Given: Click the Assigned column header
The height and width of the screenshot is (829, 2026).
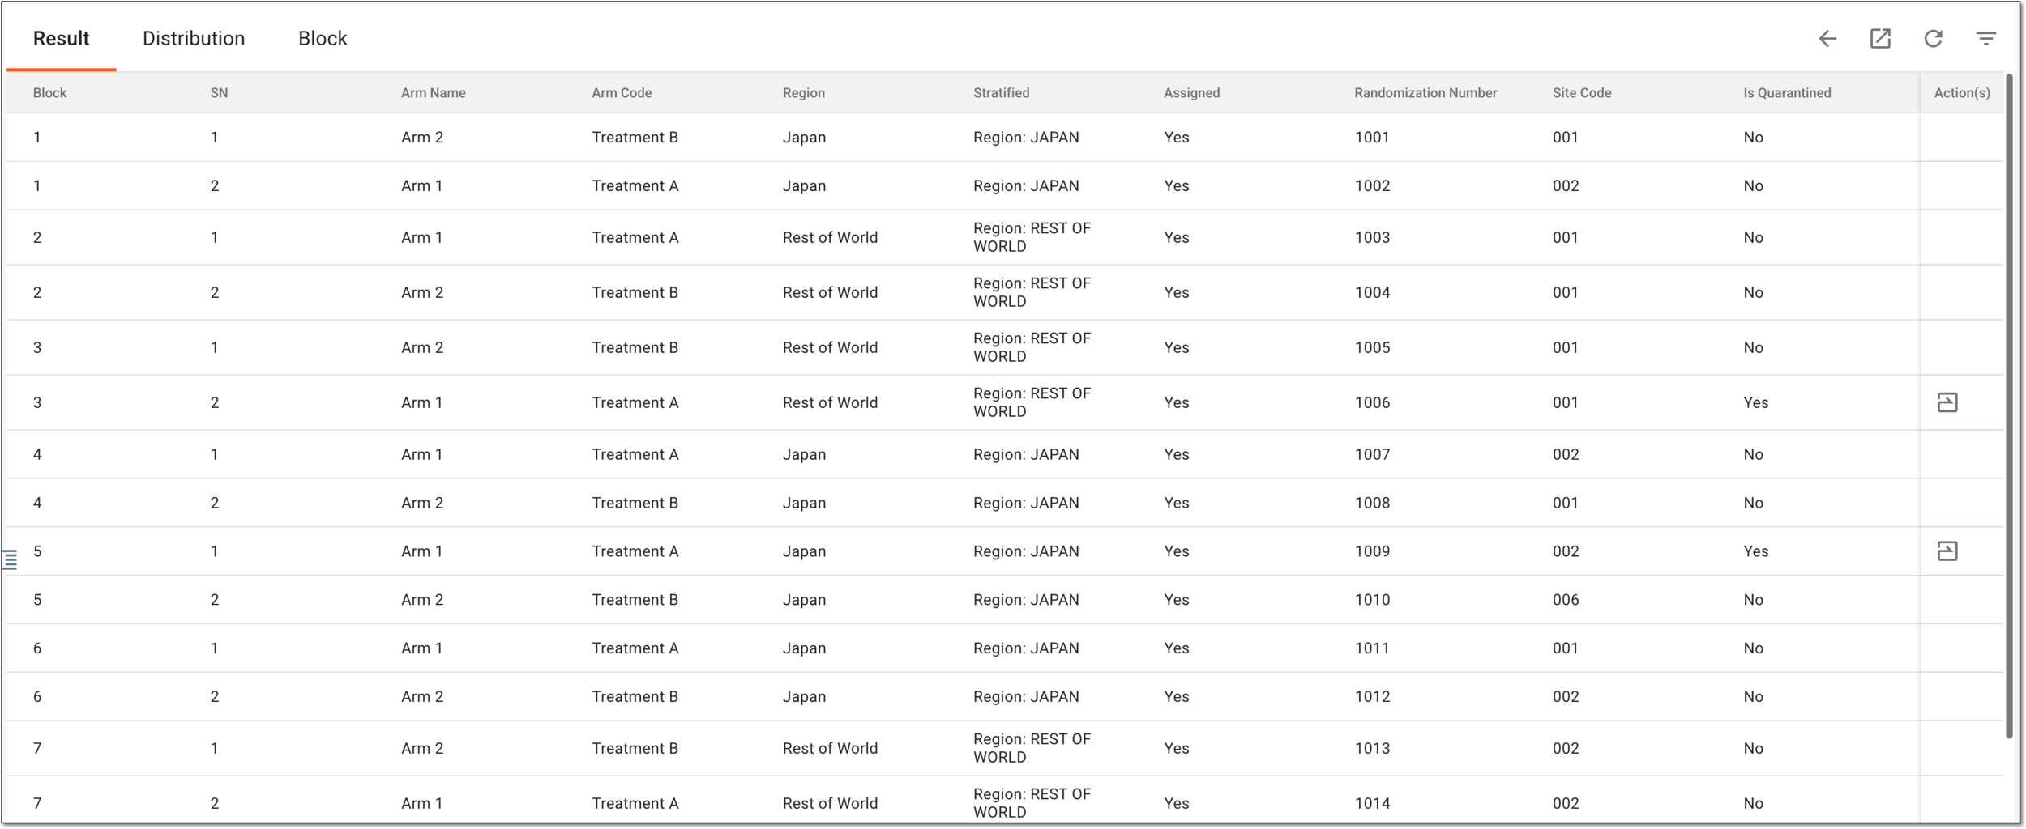Looking at the screenshot, I should pos(1191,93).
